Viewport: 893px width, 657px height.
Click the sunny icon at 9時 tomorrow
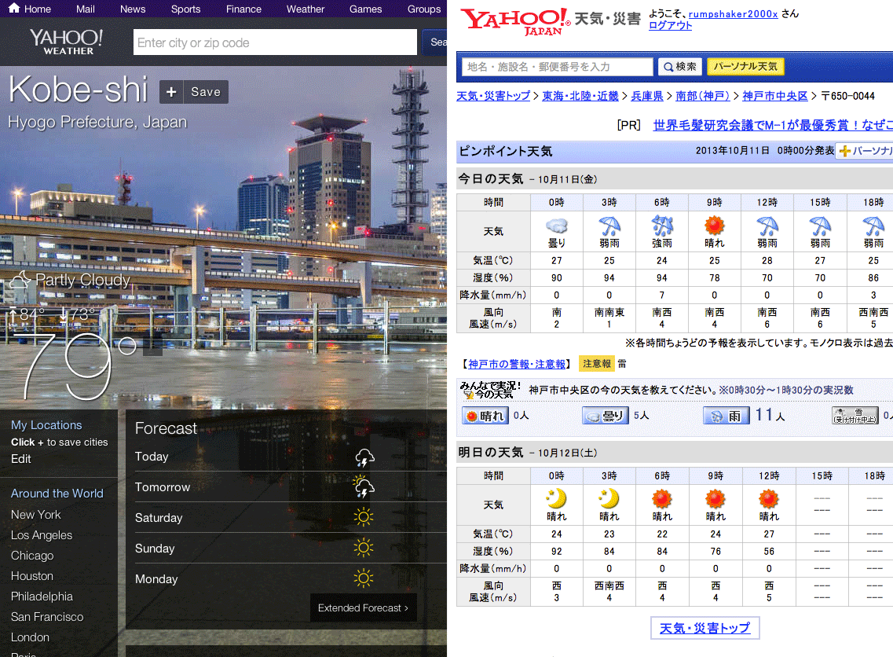pyautogui.click(x=715, y=499)
